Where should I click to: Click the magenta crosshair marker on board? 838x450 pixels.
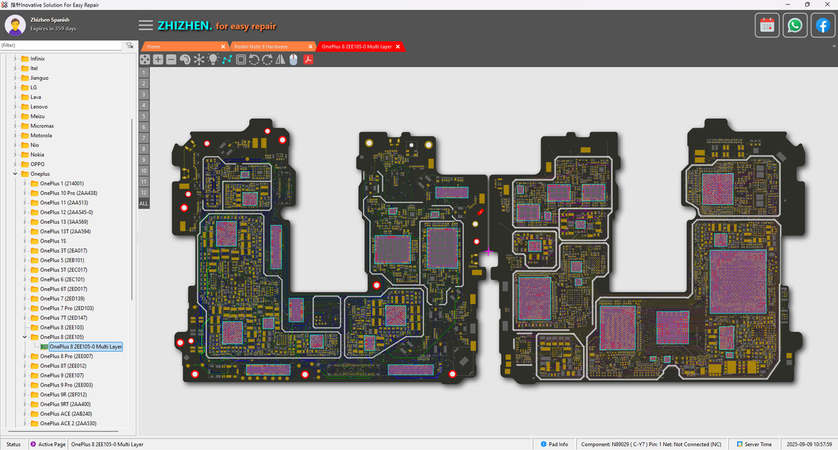coord(488,252)
